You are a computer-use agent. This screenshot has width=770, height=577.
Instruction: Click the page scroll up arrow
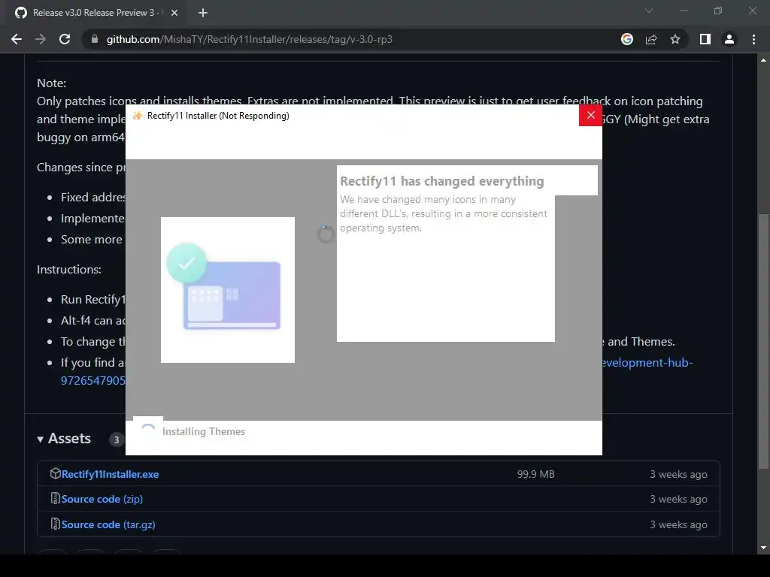pos(764,60)
